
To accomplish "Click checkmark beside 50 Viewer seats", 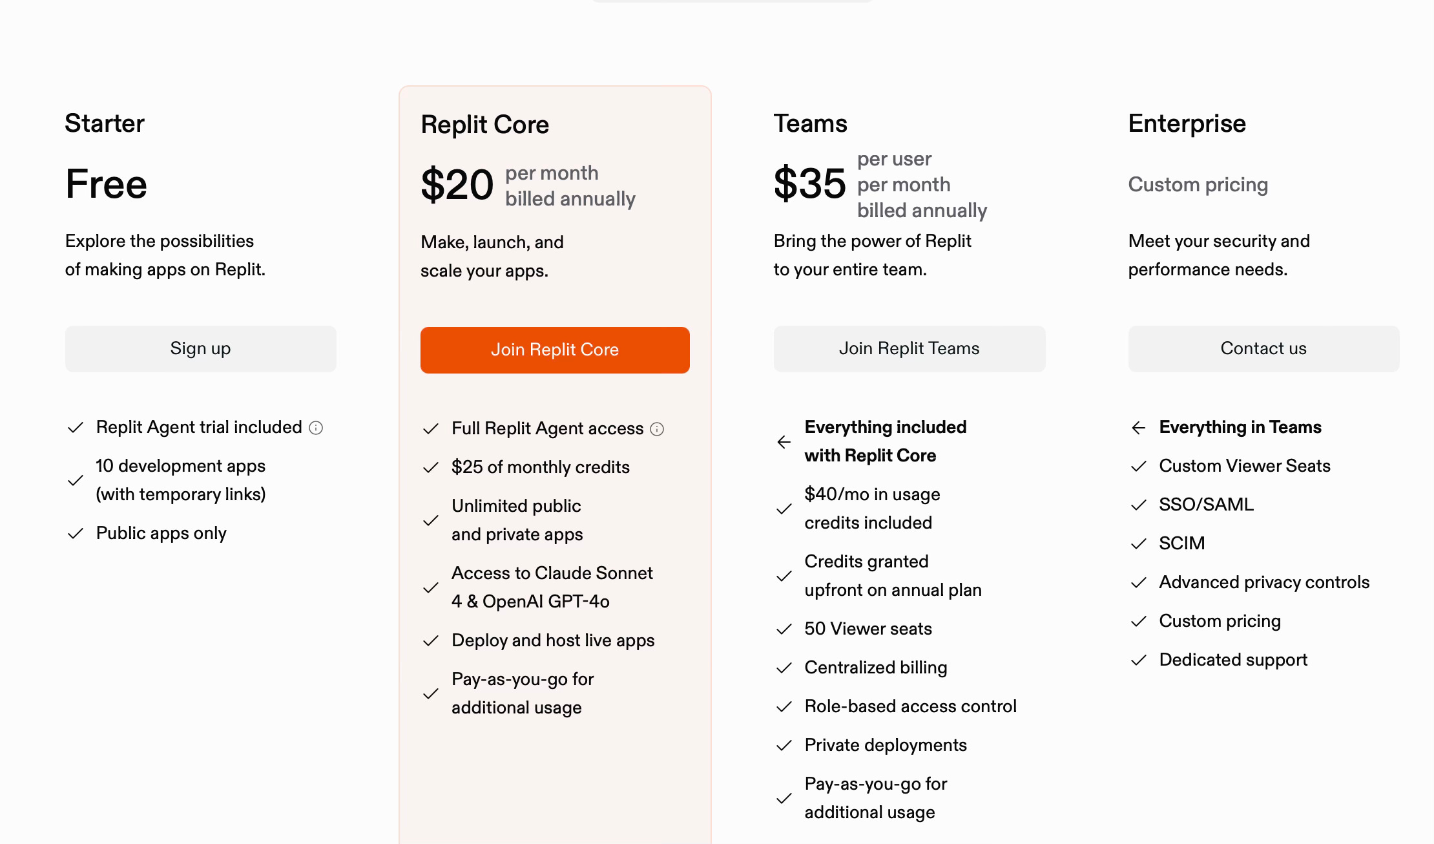I will pyautogui.click(x=784, y=629).
